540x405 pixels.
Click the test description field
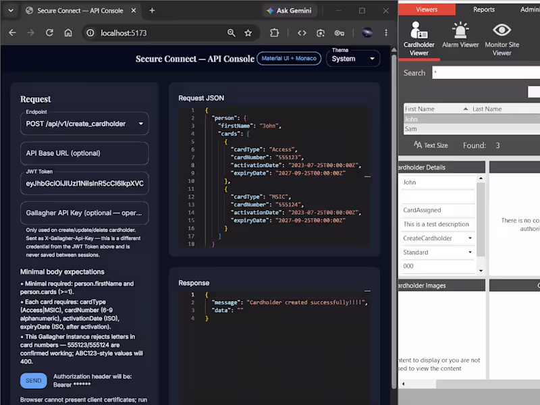pyautogui.click(x=437, y=224)
